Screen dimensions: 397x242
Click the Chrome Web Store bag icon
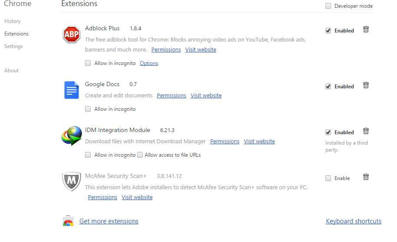pyautogui.click(x=68, y=221)
